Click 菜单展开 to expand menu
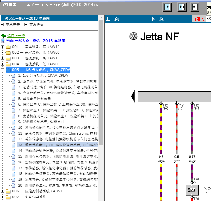The image size is (211, 201). click(13, 25)
